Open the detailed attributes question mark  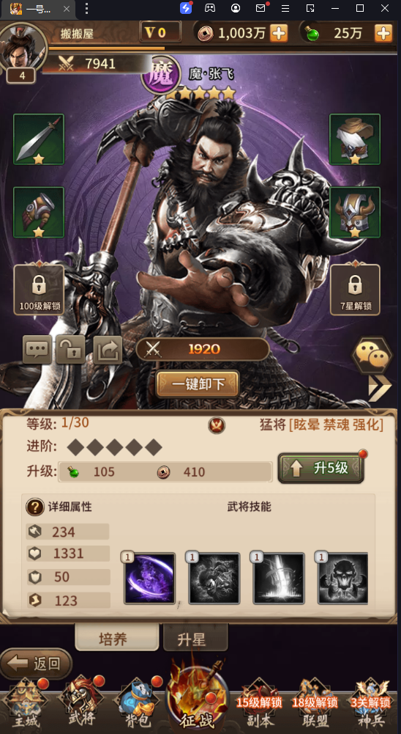point(35,507)
